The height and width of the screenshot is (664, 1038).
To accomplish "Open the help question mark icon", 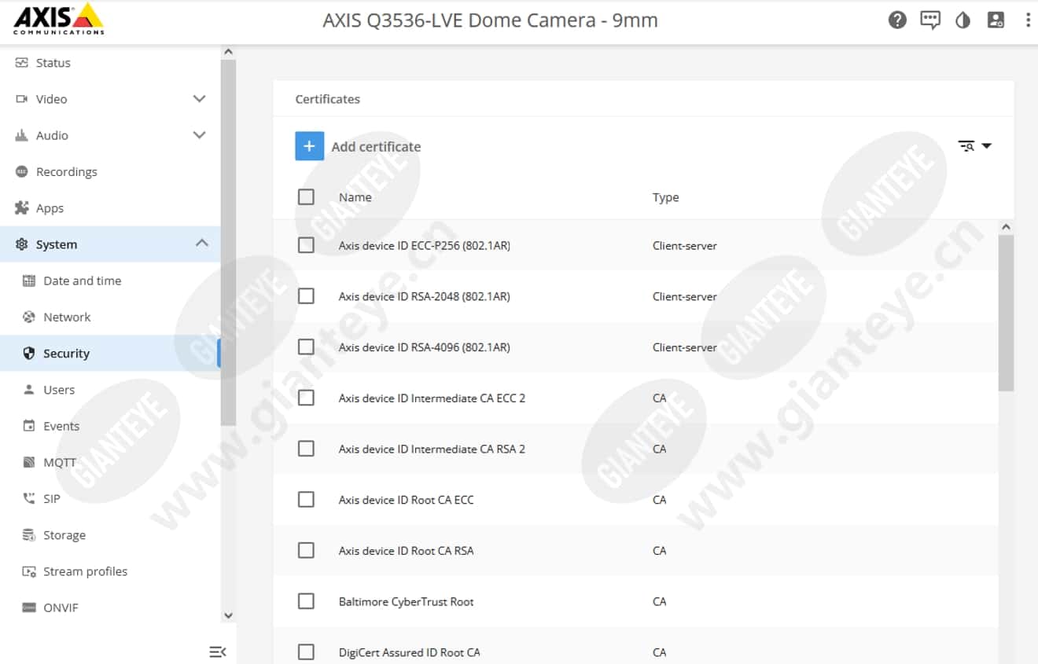I will 897,20.
